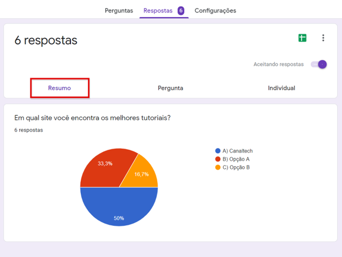This screenshot has height=257, width=342.
Task: Click the '6 respostas' main heading
Action: (x=46, y=40)
